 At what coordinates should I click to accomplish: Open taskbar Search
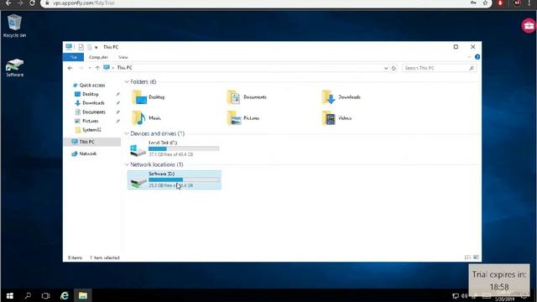click(28, 295)
